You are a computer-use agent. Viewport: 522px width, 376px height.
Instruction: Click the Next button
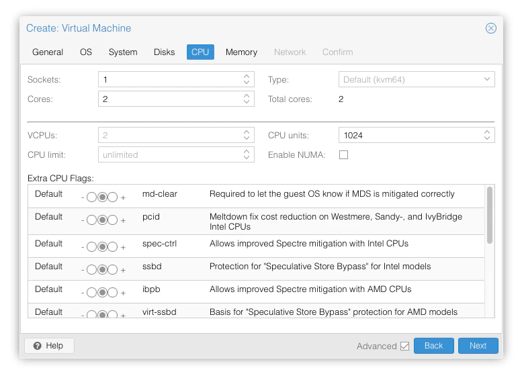click(478, 346)
